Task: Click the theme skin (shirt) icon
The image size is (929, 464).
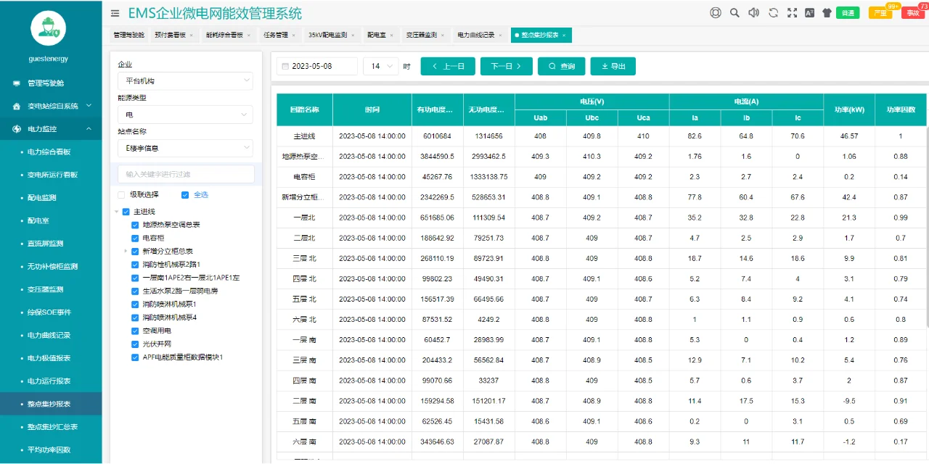Action: click(x=826, y=12)
